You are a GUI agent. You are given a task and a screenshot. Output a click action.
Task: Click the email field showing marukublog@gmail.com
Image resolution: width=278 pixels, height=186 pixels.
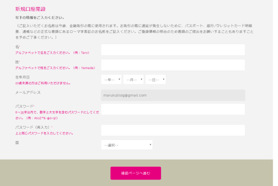coord(173,95)
